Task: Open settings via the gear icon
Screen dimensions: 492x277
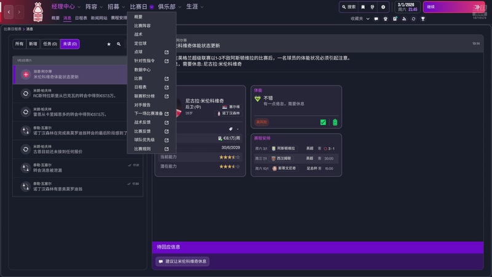Action: pos(383,7)
